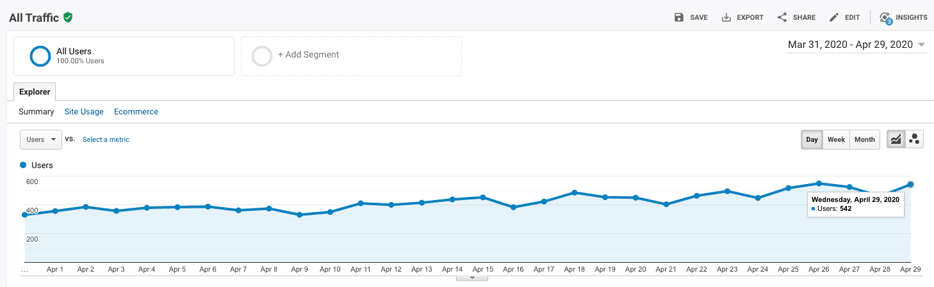Expand the annotations drawer arrow below the chart

pos(472,278)
